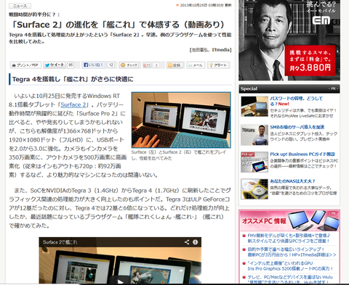Screen dimensions: 349x285
Task: Click the share icon on video header
Action: tap(187, 242)
